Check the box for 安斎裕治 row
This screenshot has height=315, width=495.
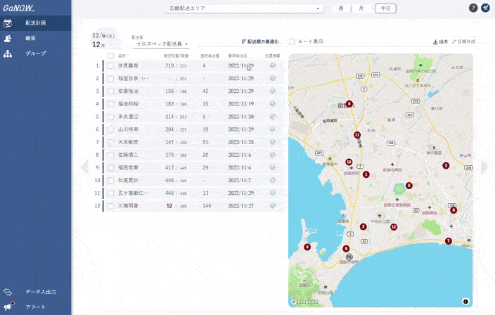[x=110, y=91]
